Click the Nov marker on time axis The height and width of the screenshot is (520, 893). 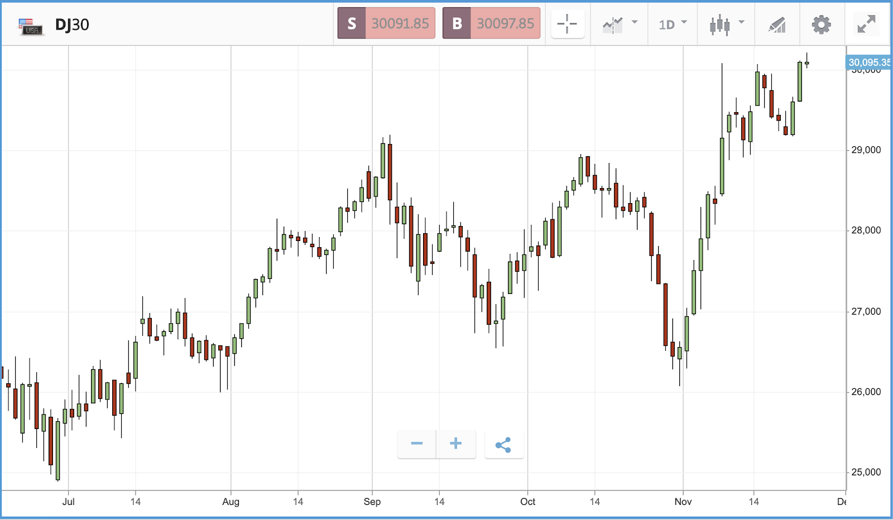point(683,502)
